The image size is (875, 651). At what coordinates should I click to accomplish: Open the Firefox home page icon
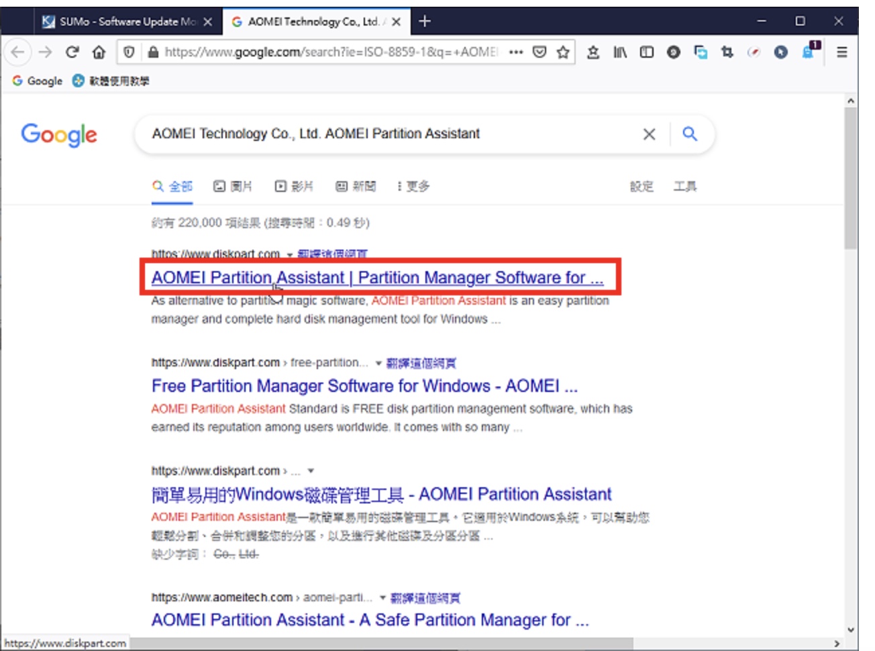point(99,52)
